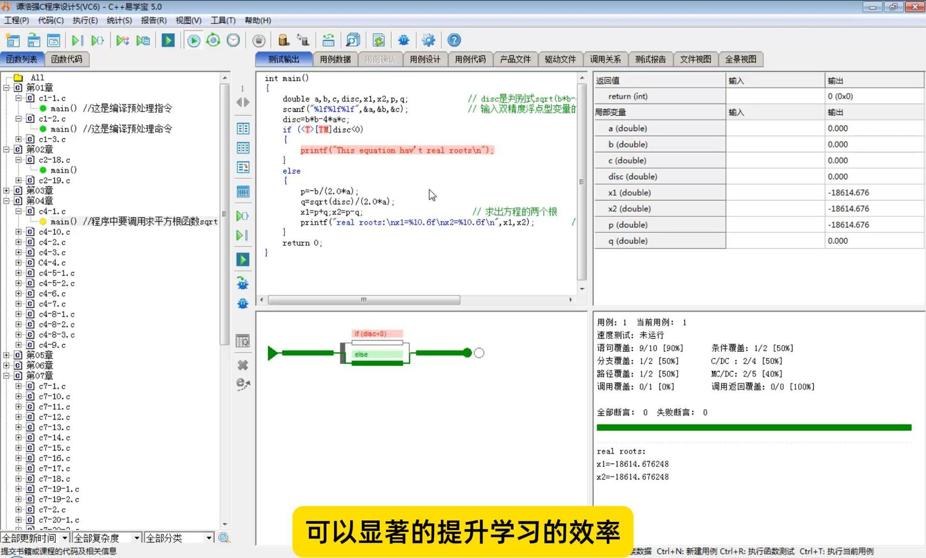Click the gray database-with-arrows icon
926x558 pixels.
pos(303,40)
